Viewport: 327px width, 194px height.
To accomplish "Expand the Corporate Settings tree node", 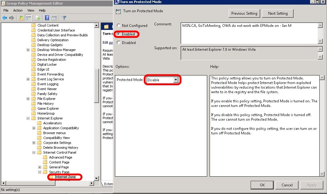I will (34, 143).
